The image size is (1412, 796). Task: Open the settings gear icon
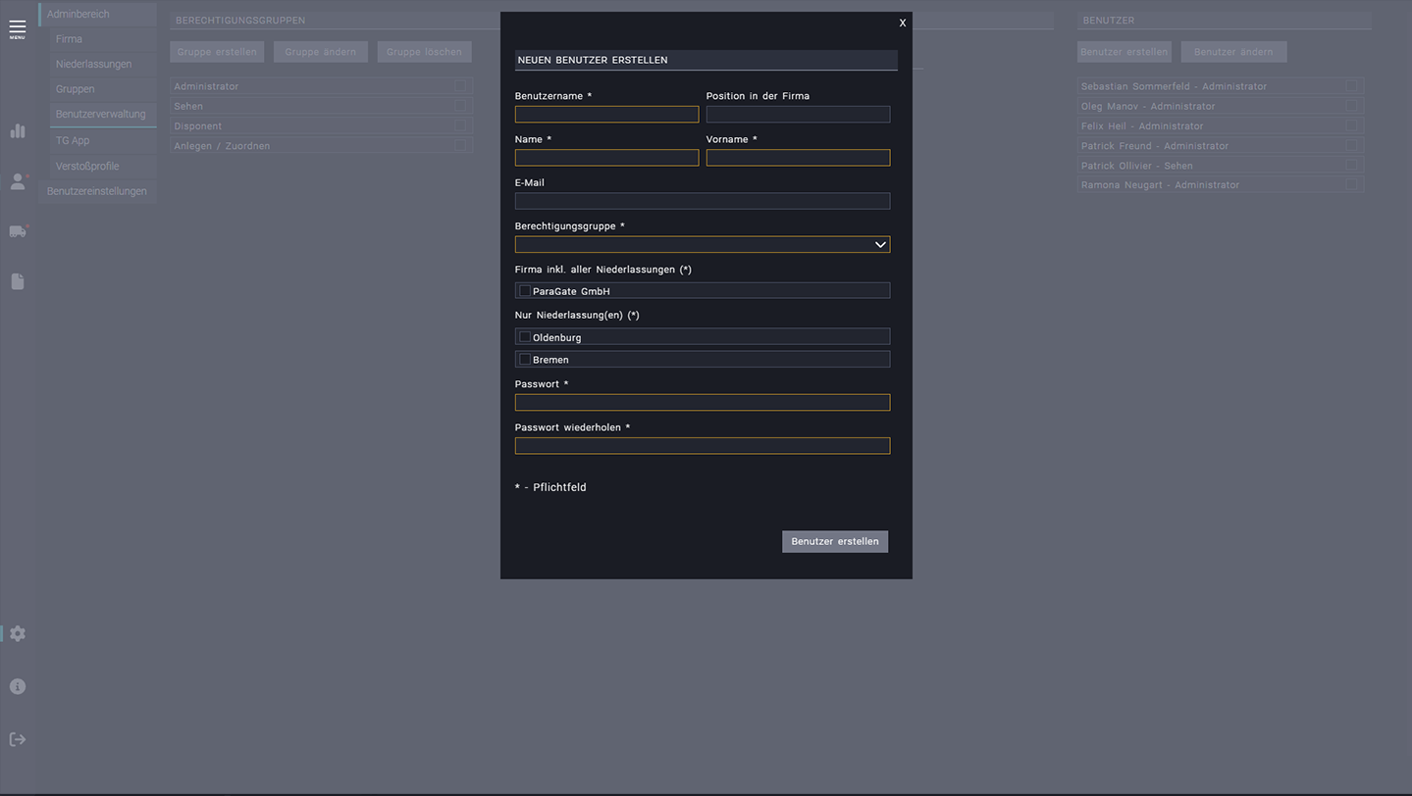[18, 634]
